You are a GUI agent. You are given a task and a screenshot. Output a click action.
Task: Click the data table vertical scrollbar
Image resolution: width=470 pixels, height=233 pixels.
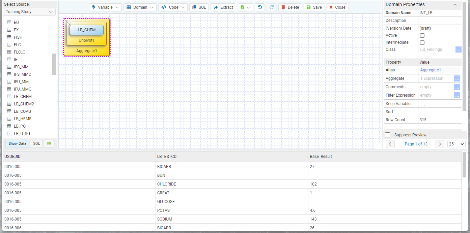pyautogui.click(x=464, y=165)
